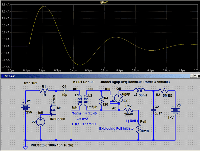
Task: Select the Refi 0R18 resistor symbol
Action: 139,129
